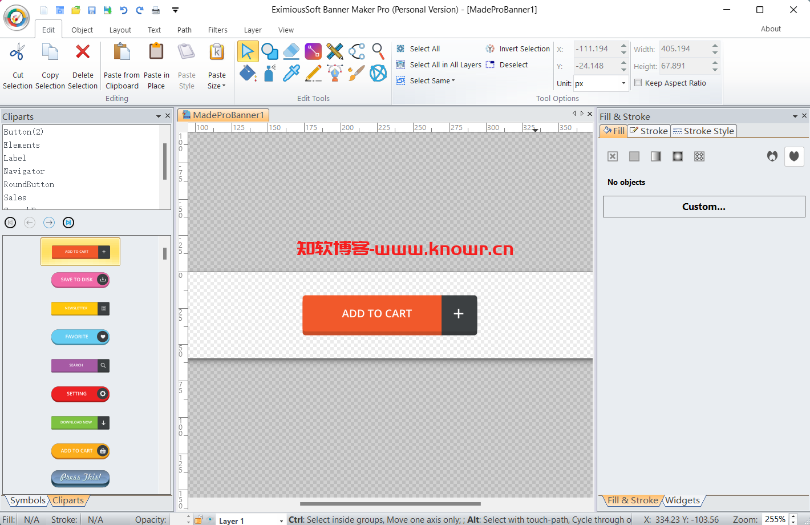810x525 pixels.
Task: Select the Paint Brush tool
Action: (357, 73)
